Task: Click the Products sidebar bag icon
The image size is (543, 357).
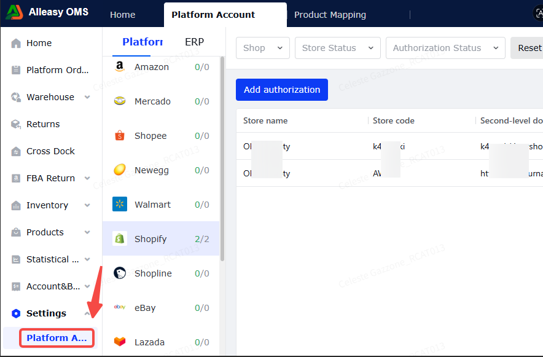Action: pyautogui.click(x=16, y=232)
